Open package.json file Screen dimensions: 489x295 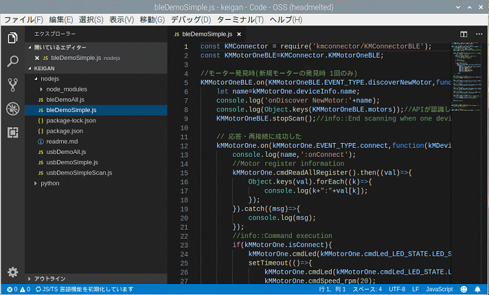[96, 131]
